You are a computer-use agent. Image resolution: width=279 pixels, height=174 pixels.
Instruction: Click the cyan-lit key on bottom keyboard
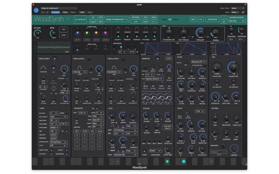click(x=184, y=161)
